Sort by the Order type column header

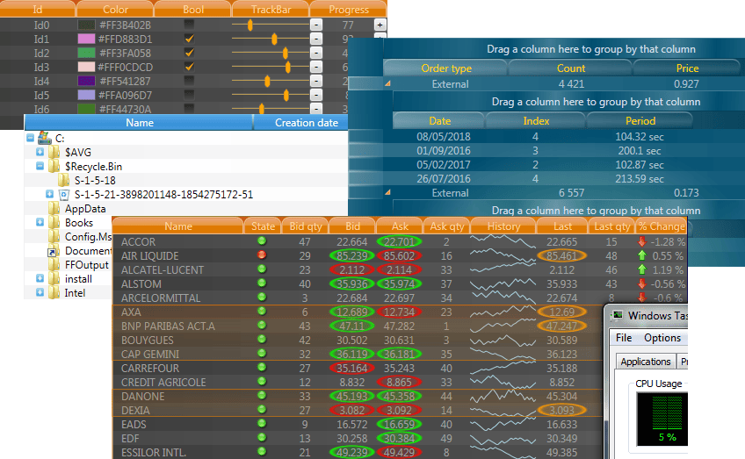click(x=446, y=68)
